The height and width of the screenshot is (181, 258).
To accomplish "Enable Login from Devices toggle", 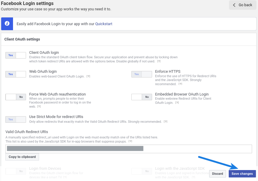I will pyautogui.click(x=16, y=171).
